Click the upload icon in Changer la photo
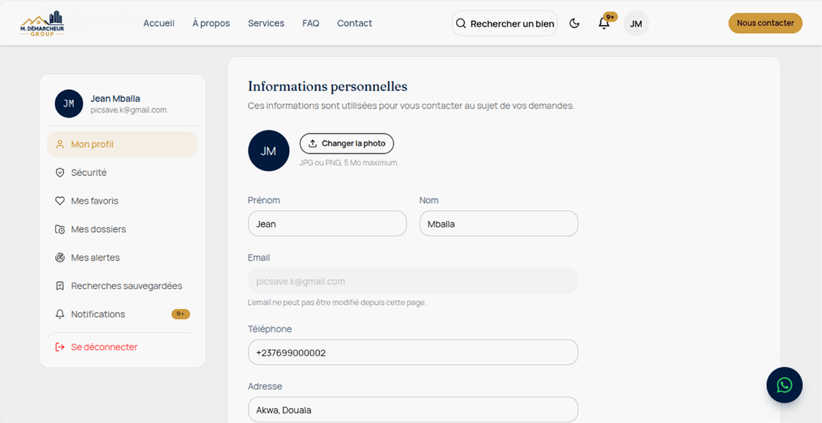The image size is (822, 423). (313, 144)
